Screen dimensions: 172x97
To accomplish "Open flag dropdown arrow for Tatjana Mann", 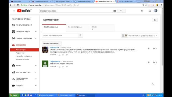I will pyautogui.click(x=156, y=62).
